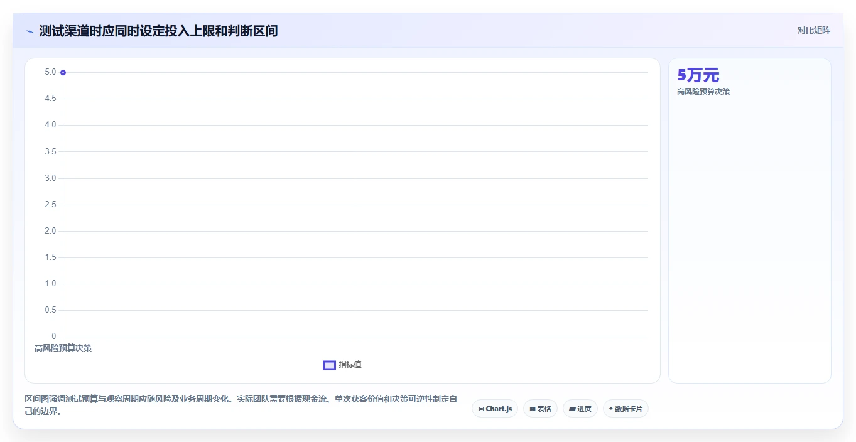Toggle the 指标值 legend entry
856x442 pixels.
[342, 365]
